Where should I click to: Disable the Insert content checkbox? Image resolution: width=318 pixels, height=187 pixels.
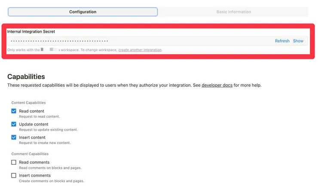tap(14, 137)
